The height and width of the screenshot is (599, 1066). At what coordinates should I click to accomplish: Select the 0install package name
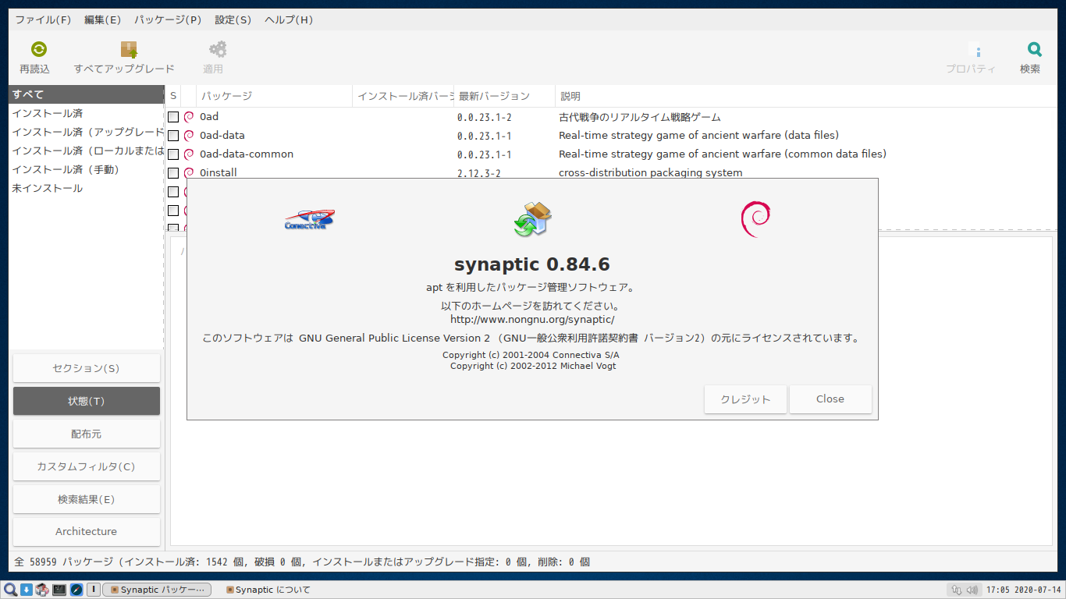pyautogui.click(x=219, y=173)
